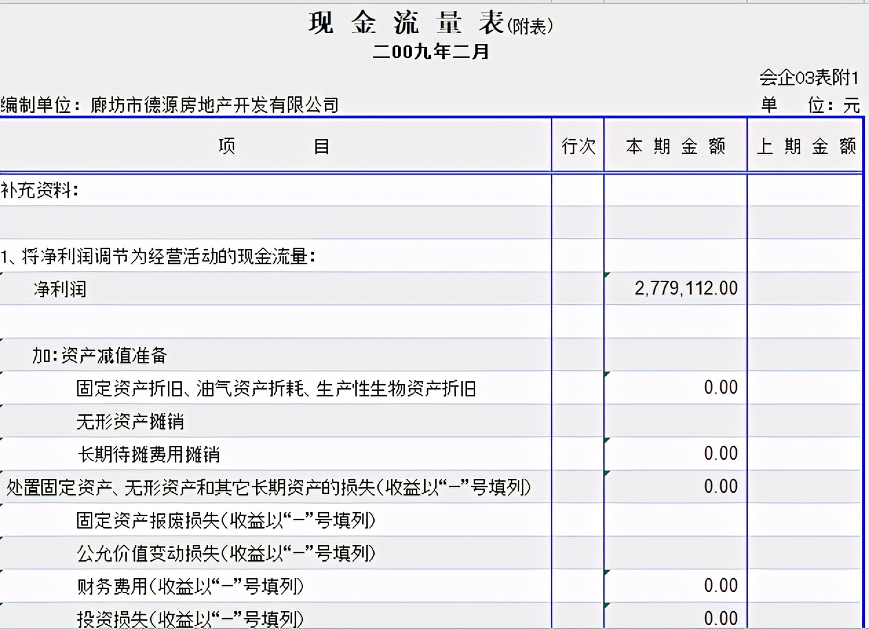Click the 公允价值变动损失 row label

click(179, 553)
